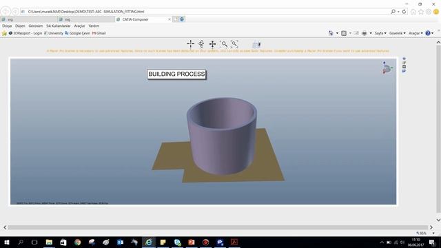Activate the pan view tool
Viewport: 441px width, 248px height.
click(212, 44)
